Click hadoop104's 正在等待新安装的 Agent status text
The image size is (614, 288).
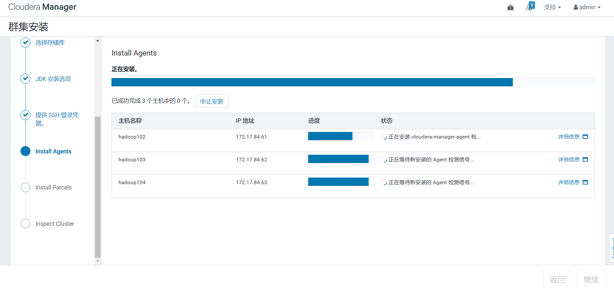431,183
